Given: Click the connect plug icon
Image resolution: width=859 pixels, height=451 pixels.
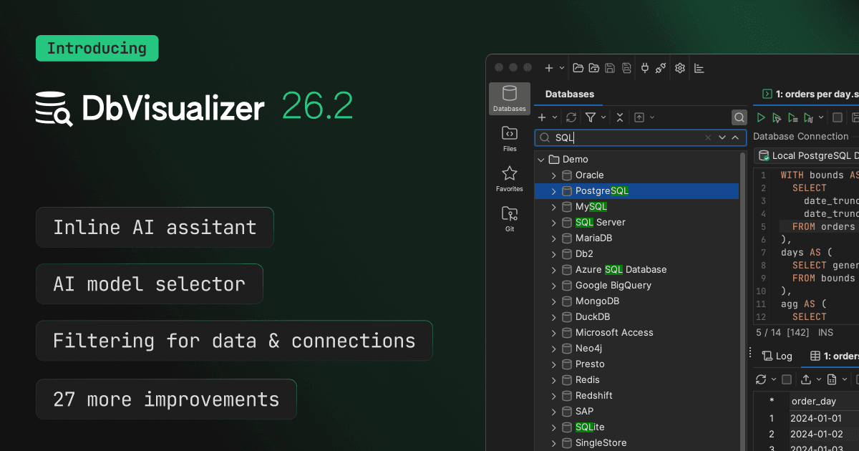Looking at the screenshot, I should click(x=645, y=68).
